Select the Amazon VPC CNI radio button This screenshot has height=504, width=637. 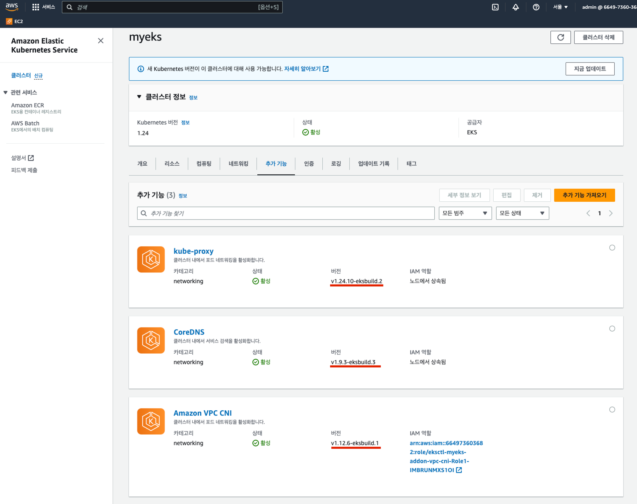point(612,409)
